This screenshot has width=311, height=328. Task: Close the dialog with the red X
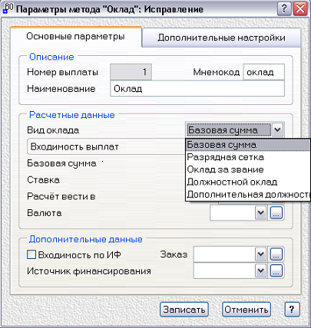click(x=300, y=9)
